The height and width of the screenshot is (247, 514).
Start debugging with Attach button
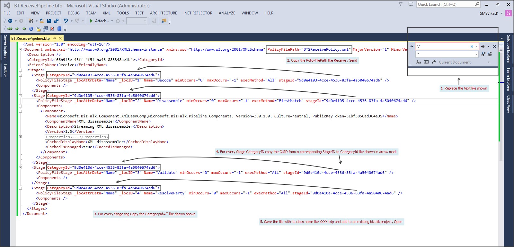(x=99, y=21)
